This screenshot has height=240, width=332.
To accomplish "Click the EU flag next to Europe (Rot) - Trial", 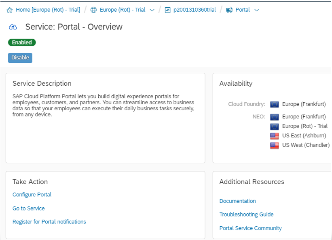I will [275, 126].
